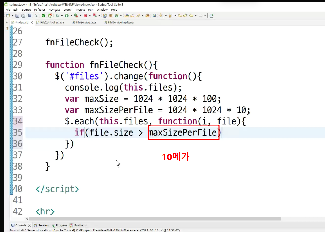Open the Web Browser globe icon

[154, 15]
